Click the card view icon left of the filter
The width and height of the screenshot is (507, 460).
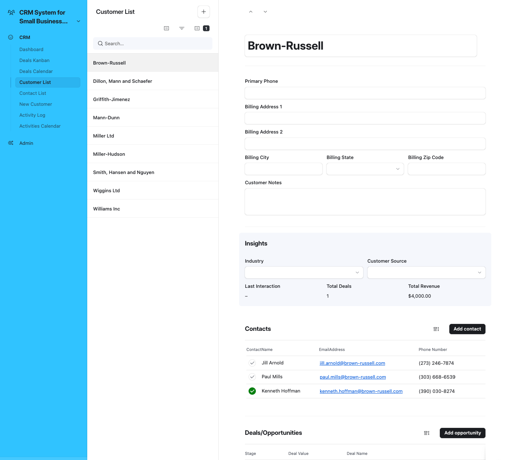(x=166, y=28)
